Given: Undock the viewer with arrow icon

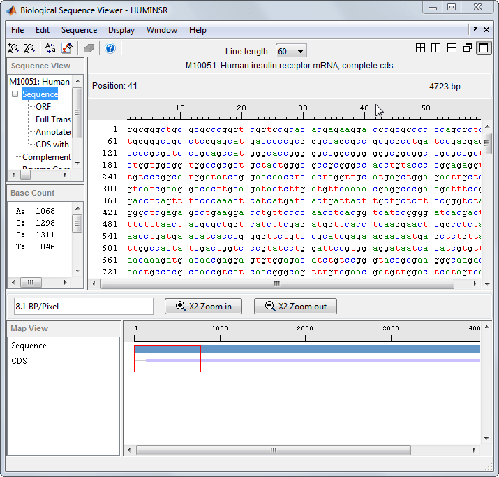Looking at the screenshot, I should coord(475,29).
